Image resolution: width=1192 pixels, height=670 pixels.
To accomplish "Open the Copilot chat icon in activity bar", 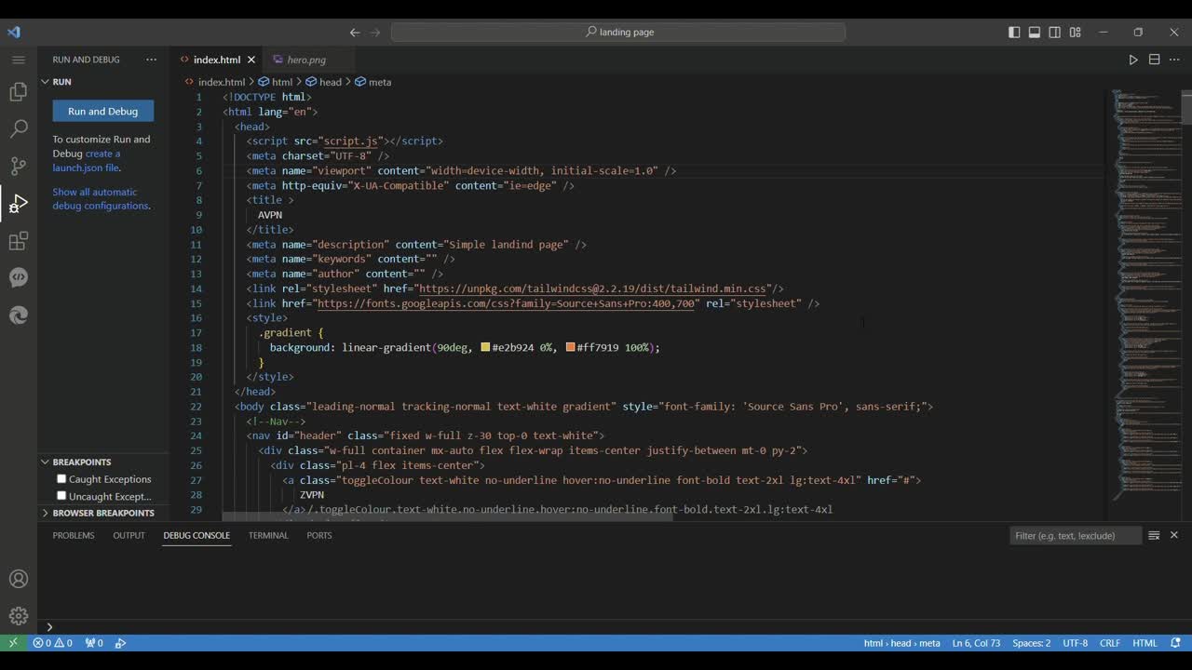I will point(18,278).
